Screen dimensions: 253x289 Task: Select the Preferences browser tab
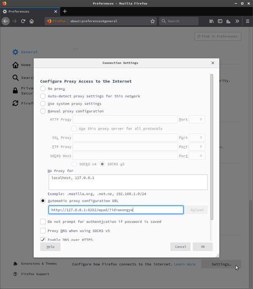(x=30, y=11)
